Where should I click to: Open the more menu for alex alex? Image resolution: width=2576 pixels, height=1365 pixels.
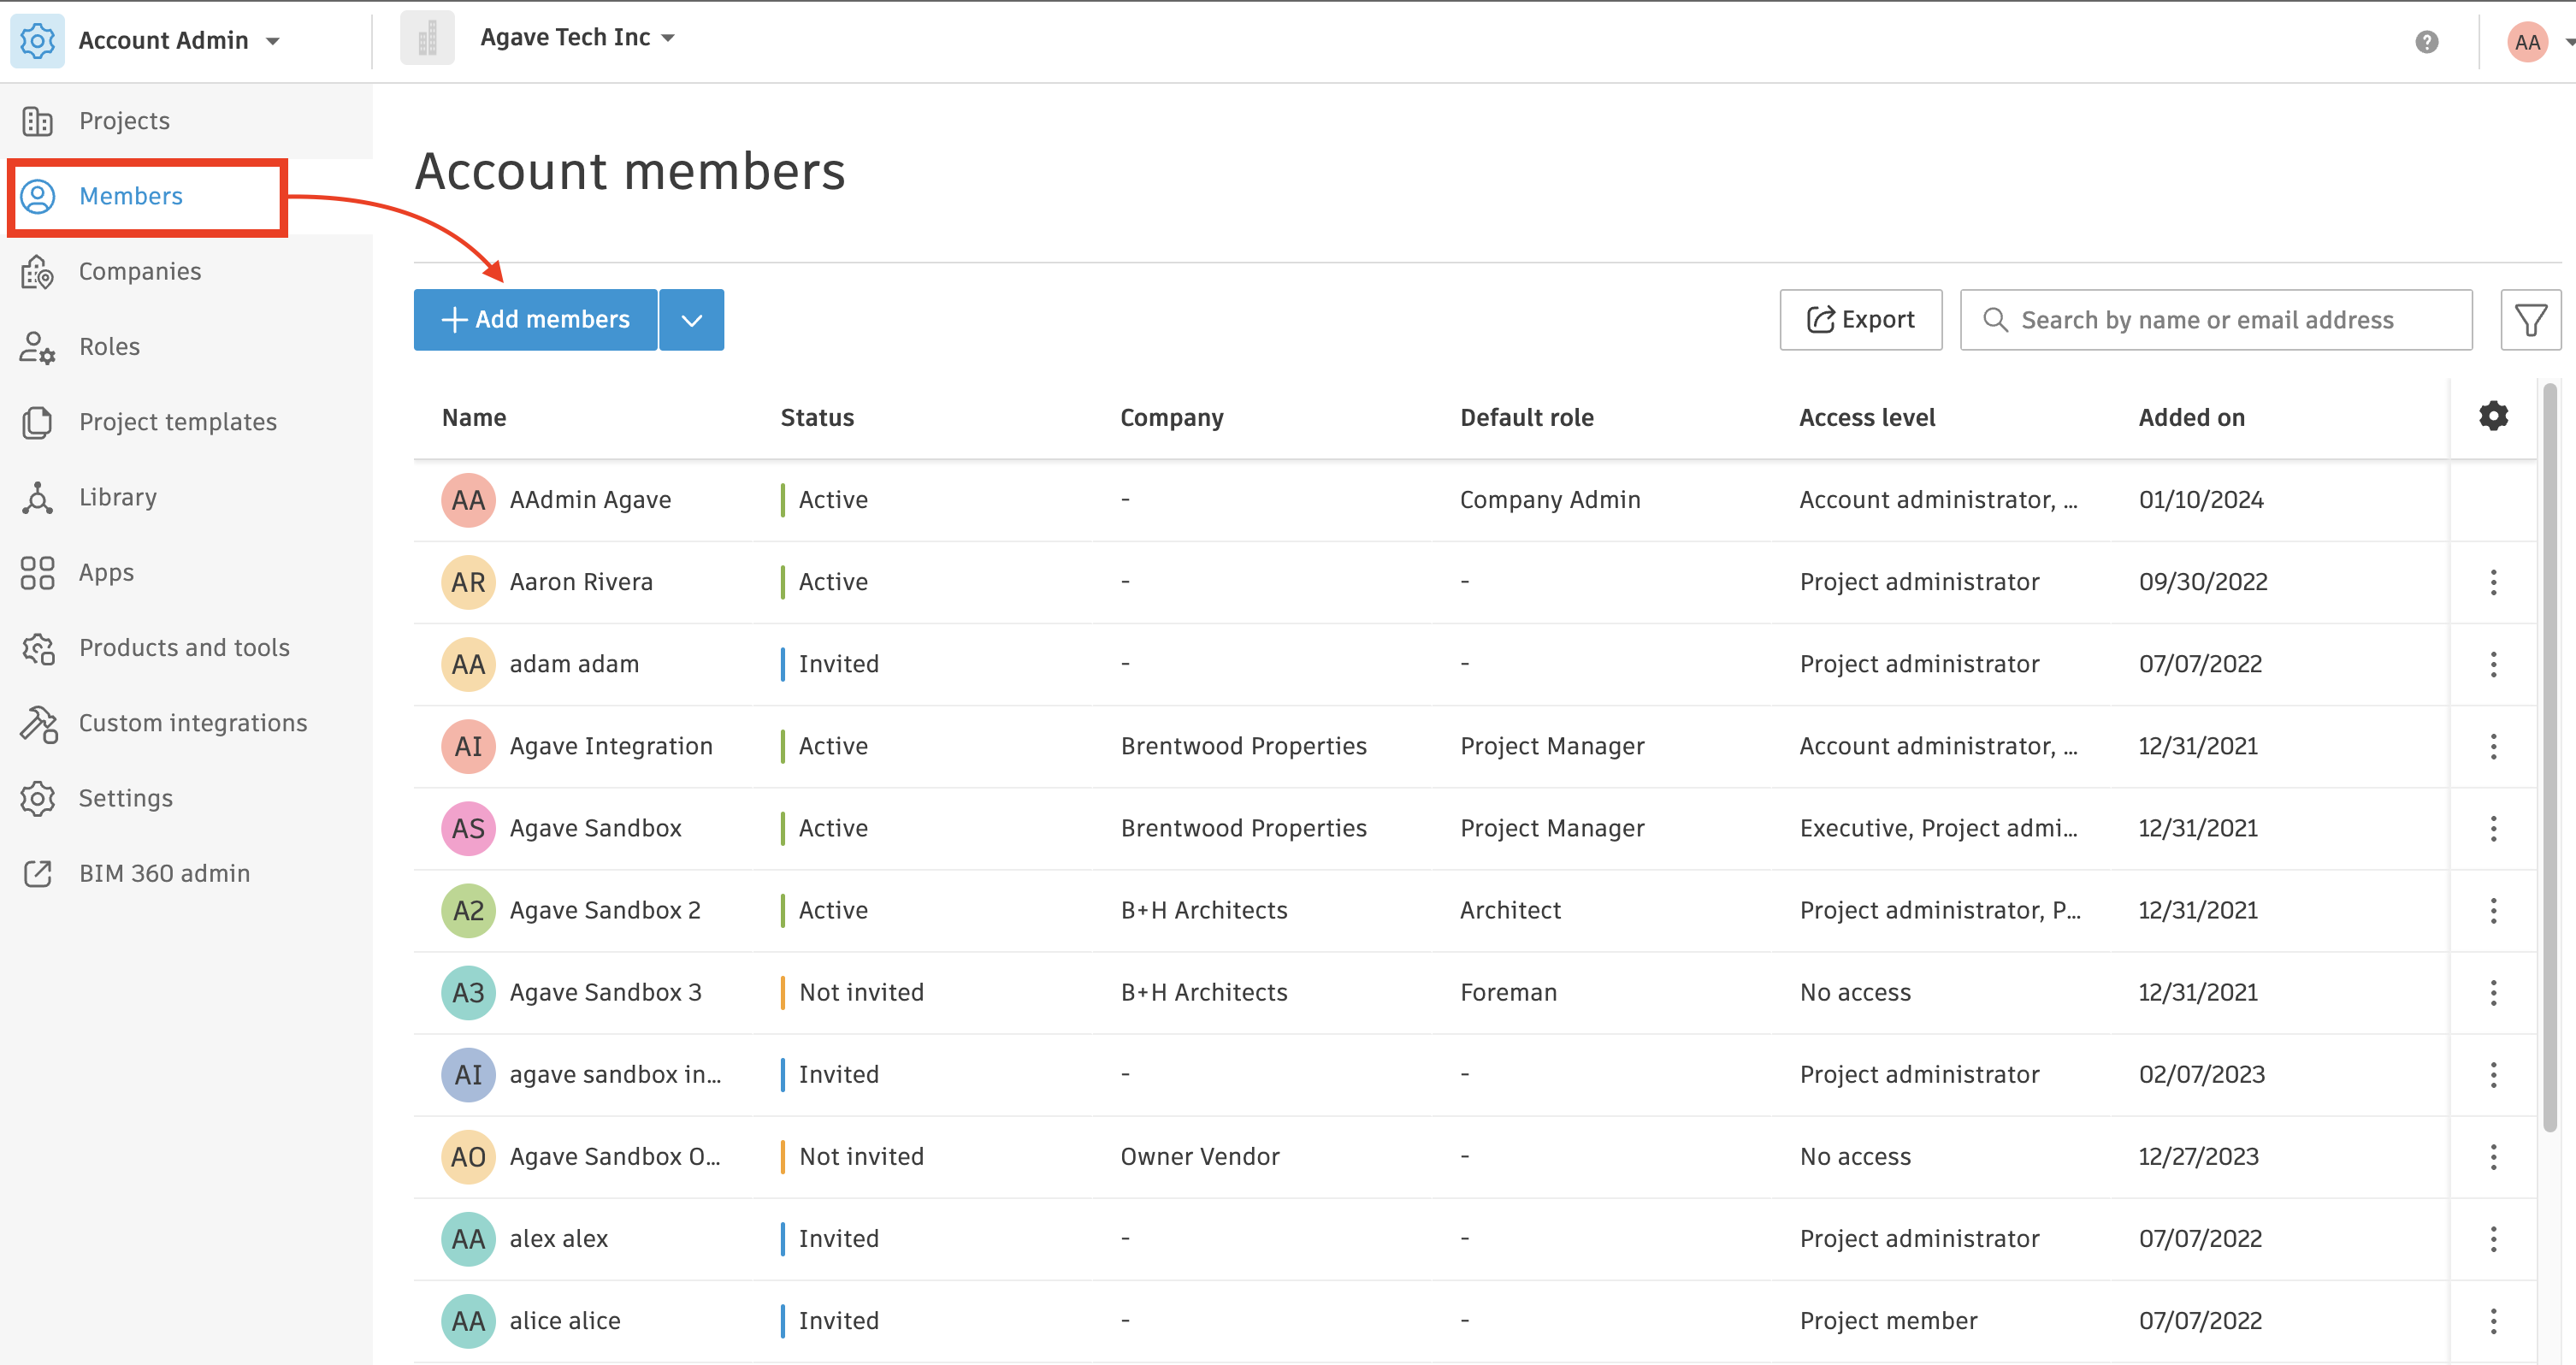click(x=2493, y=1239)
